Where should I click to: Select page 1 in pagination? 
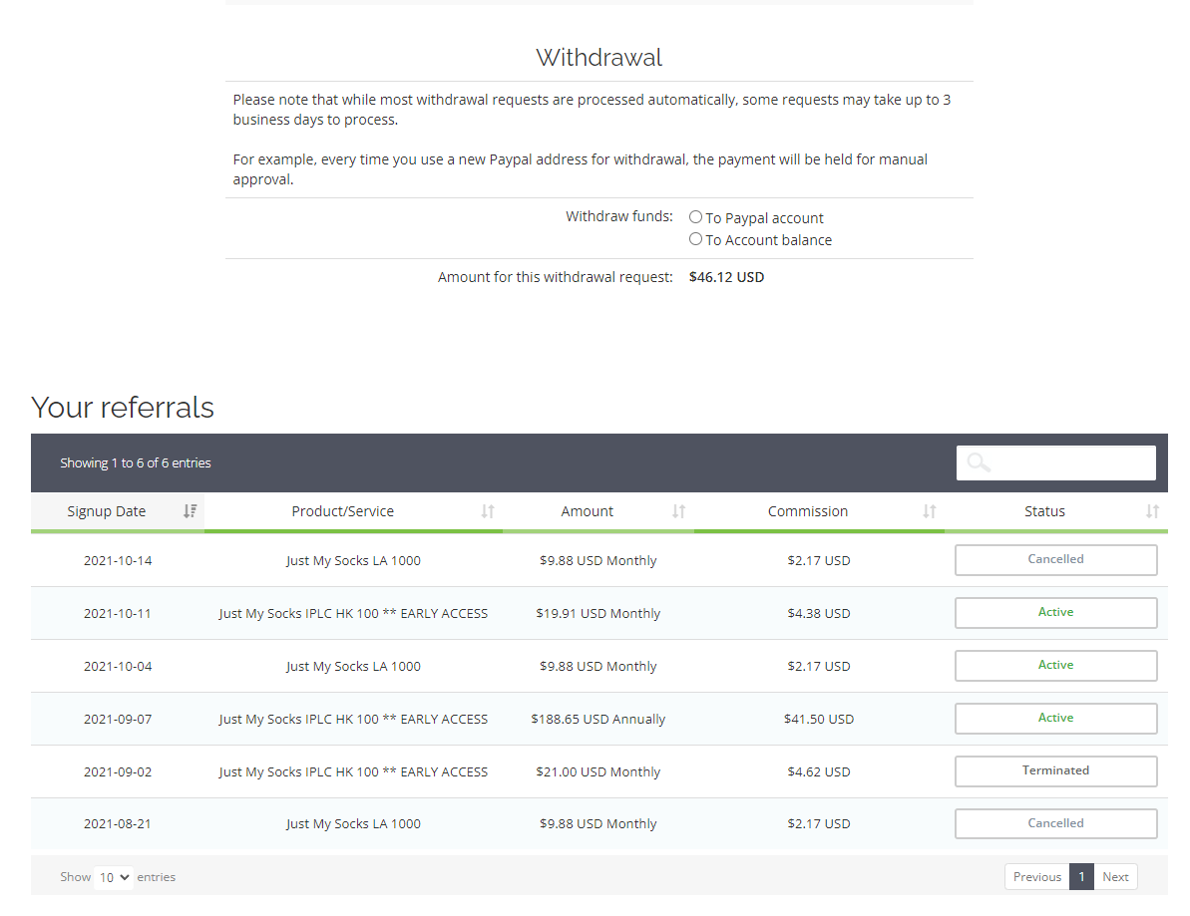pos(1081,876)
